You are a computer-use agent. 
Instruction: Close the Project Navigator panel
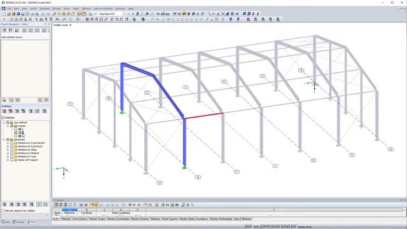tap(48, 24)
